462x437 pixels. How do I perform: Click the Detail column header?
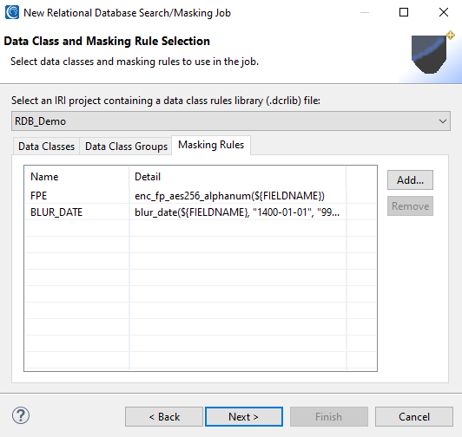tap(238, 177)
